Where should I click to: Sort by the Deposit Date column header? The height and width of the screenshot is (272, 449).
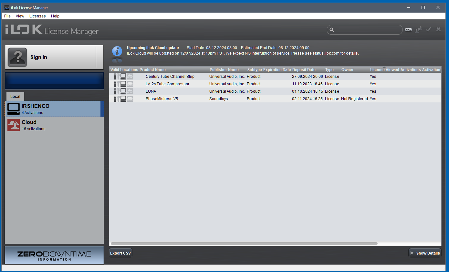(x=304, y=70)
